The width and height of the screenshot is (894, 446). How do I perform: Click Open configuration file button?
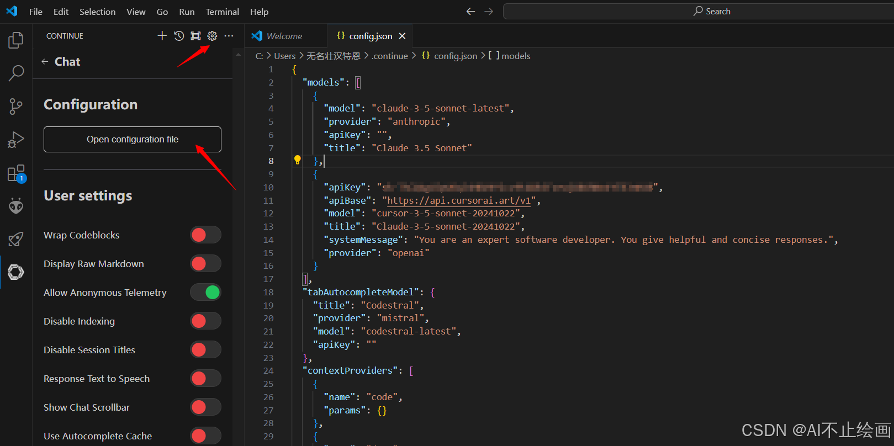click(x=133, y=139)
